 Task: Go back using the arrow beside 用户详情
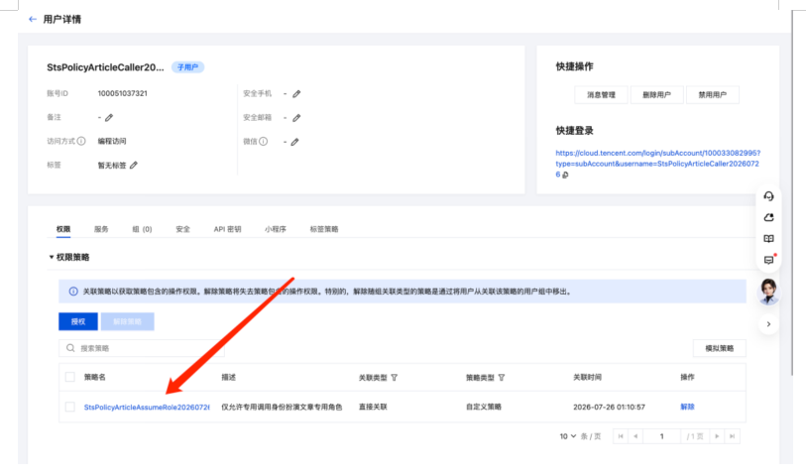33,19
